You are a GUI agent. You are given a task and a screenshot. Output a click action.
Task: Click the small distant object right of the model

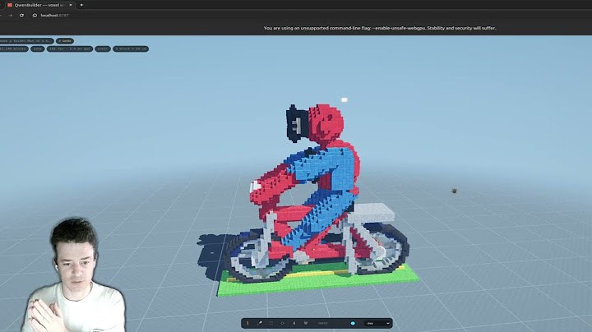(x=454, y=191)
